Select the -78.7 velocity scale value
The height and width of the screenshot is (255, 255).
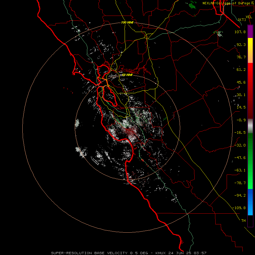[x=240, y=183]
